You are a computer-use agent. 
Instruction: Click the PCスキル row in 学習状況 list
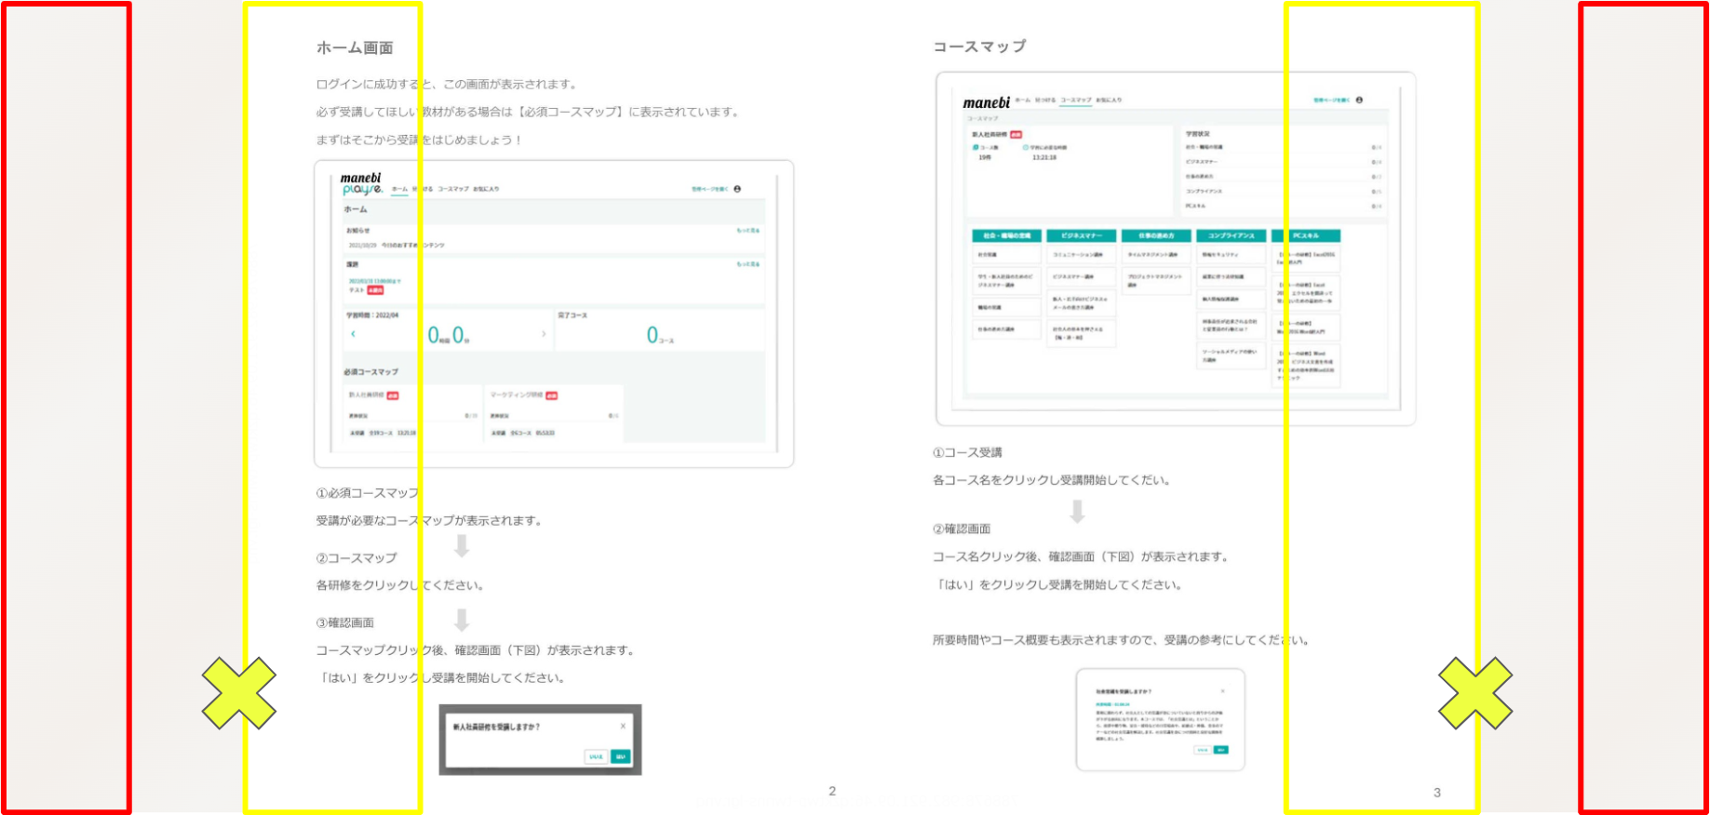point(1284,206)
